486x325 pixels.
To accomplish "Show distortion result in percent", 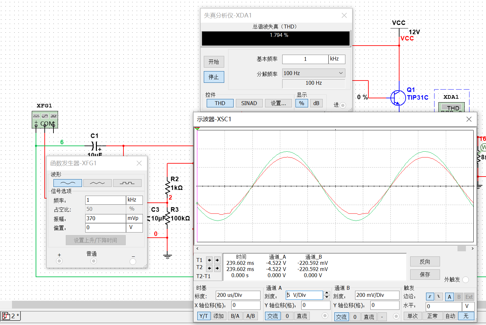I will [302, 103].
